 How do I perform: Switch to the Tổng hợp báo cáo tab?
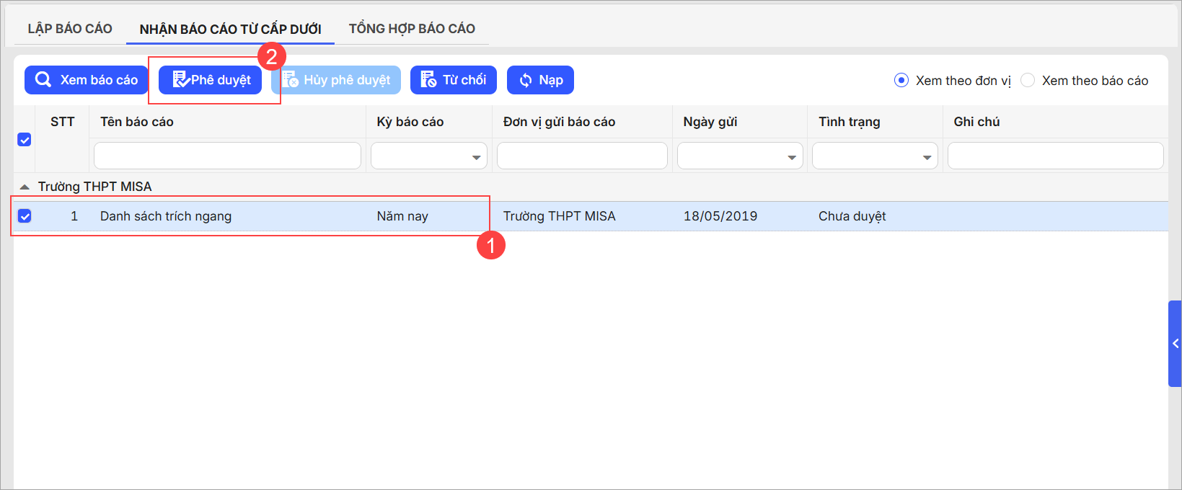[412, 29]
